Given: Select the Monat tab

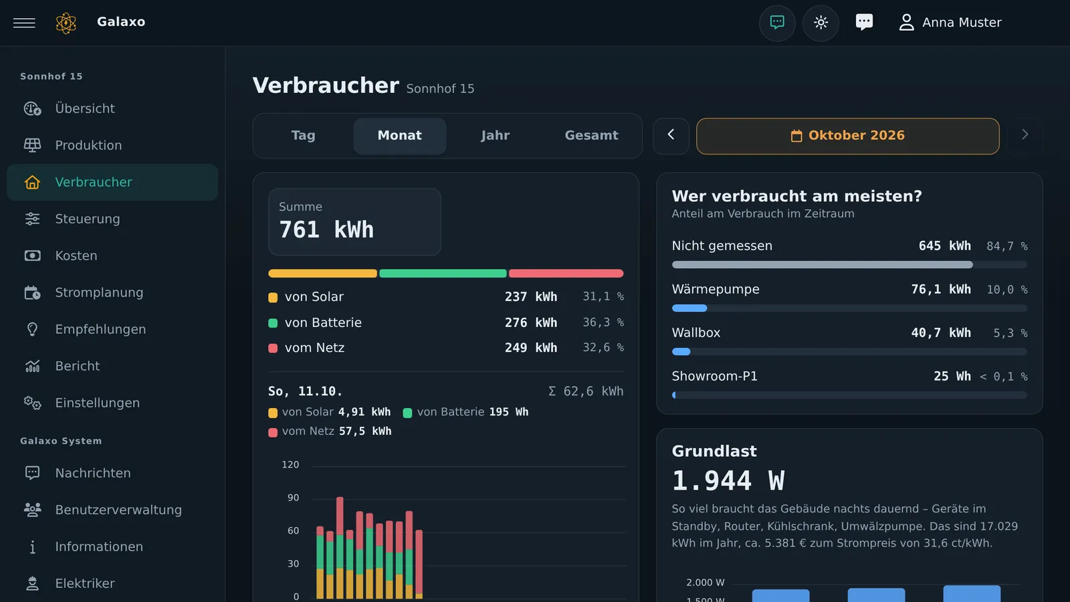Looking at the screenshot, I should point(400,136).
